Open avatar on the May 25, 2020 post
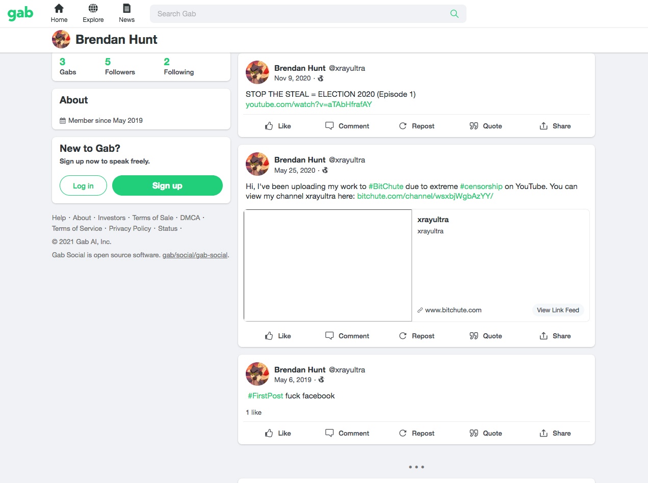 point(257,164)
